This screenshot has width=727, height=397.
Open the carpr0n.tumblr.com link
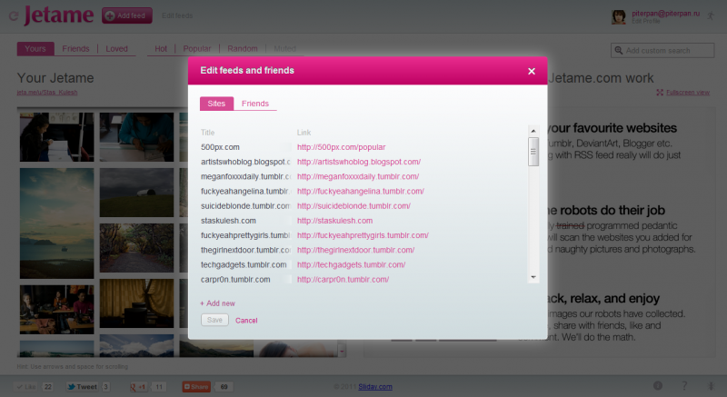pyautogui.click(x=344, y=279)
